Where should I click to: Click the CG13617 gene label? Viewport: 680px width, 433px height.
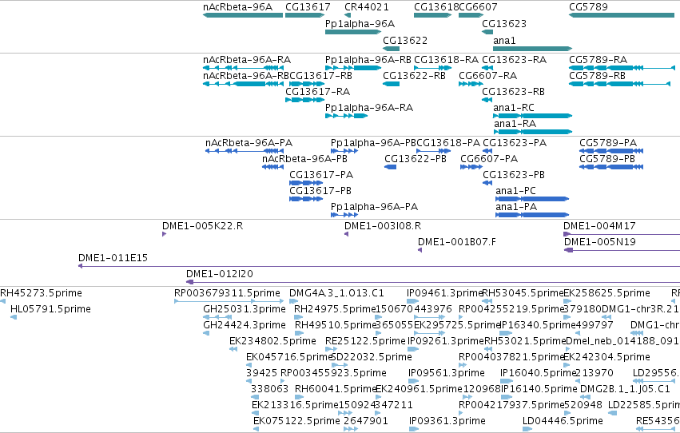(308, 7)
